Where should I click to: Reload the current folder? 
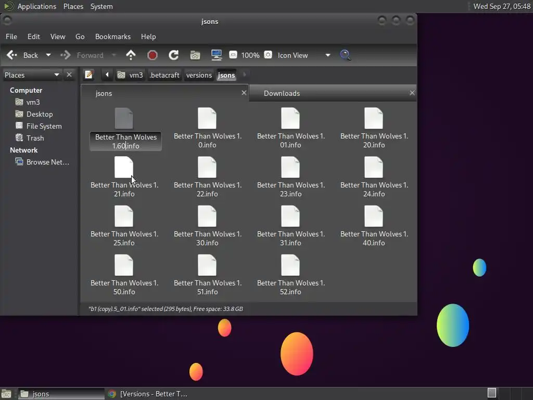(x=174, y=55)
